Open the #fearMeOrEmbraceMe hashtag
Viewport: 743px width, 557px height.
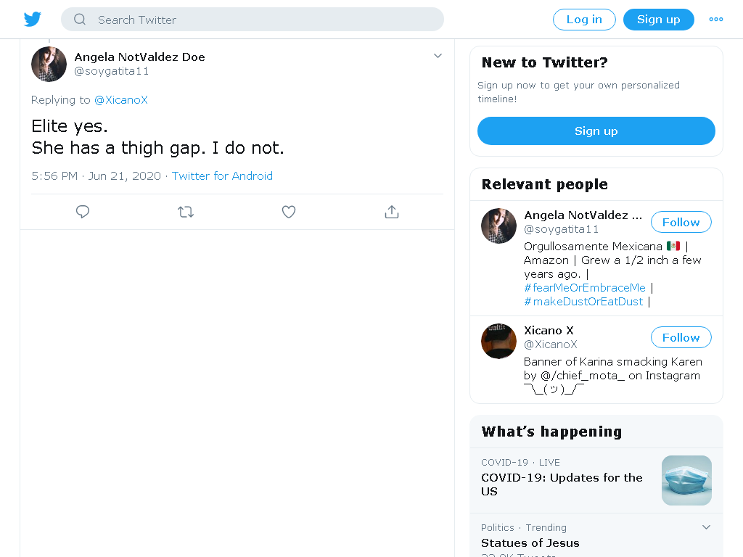tap(585, 287)
